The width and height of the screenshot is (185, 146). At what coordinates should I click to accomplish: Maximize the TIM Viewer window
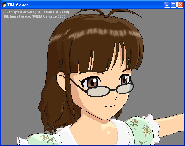174,5
